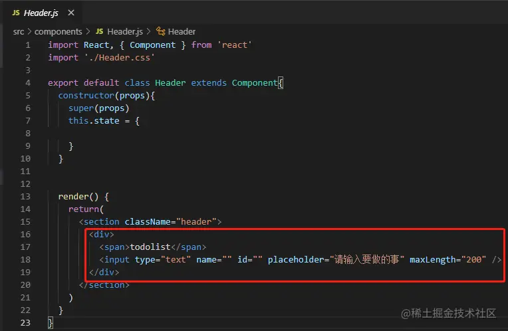Click line number 13 in gutter
The height and width of the screenshot is (331, 508).
(25, 197)
